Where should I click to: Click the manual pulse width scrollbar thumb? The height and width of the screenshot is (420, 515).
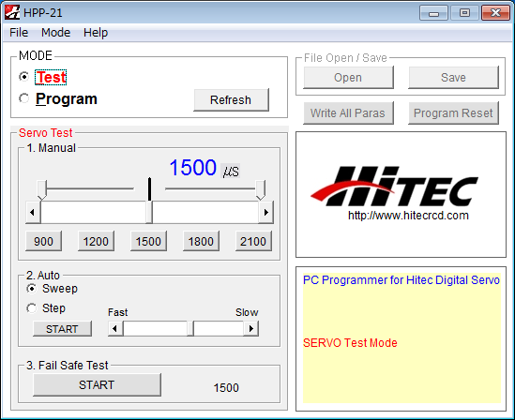(149, 212)
